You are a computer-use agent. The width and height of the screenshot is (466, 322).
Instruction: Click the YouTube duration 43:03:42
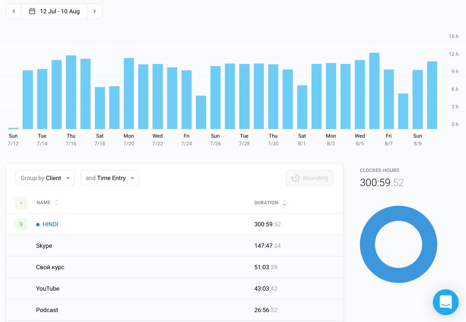click(x=266, y=289)
